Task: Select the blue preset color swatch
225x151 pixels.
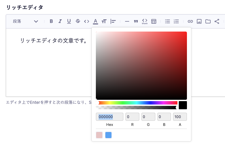Action: (x=108, y=135)
